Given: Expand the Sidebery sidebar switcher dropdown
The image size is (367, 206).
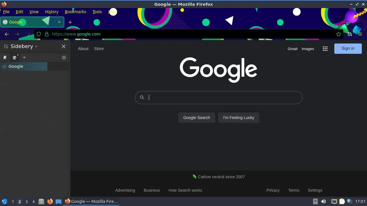Looking at the screenshot, I should click(36, 46).
